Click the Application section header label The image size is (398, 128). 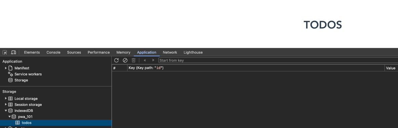[12, 61]
